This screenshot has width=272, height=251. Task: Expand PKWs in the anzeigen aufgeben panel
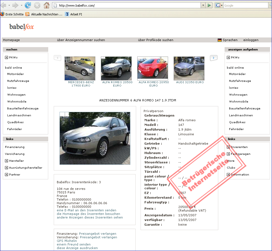pyautogui.click(x=228, y=57)
